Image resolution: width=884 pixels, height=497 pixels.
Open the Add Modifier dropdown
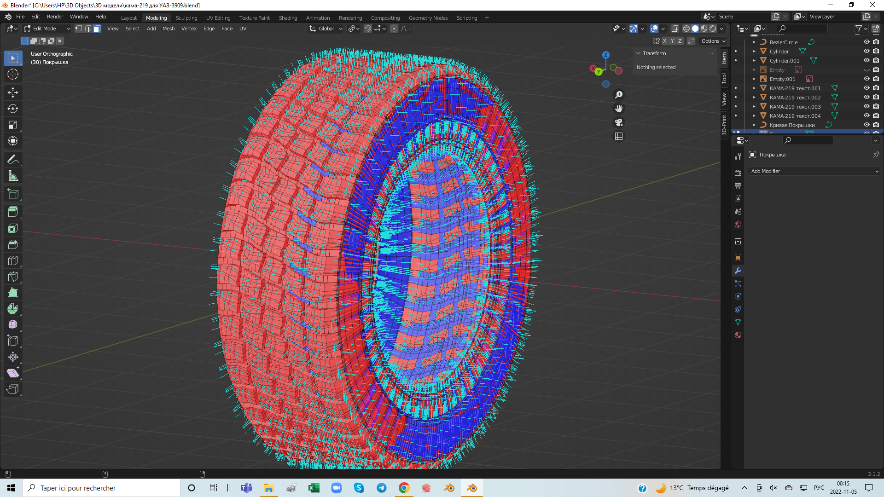[x=814, y=171]
